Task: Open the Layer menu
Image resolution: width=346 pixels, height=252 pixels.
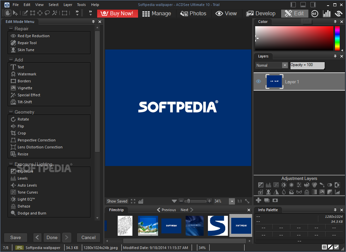Action: [68, 5]
